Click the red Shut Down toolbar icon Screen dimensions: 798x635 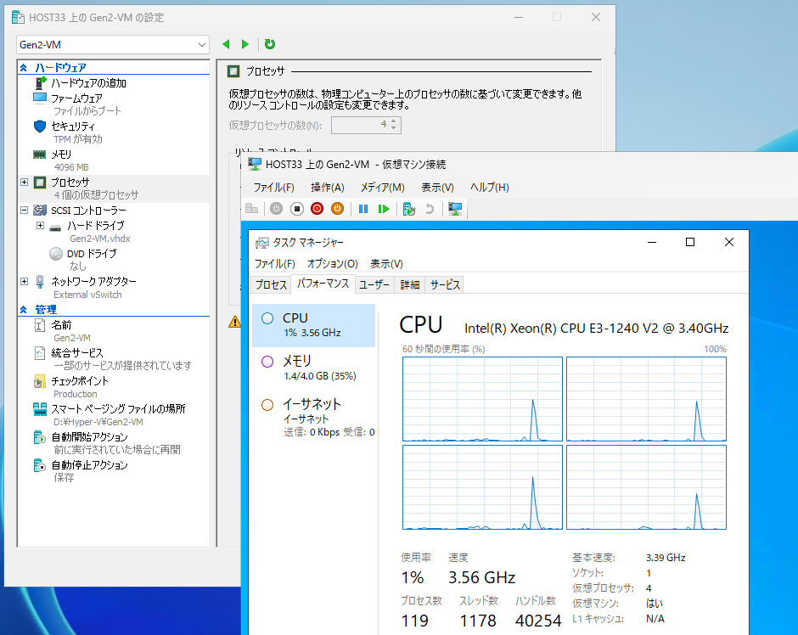[317, 209]
